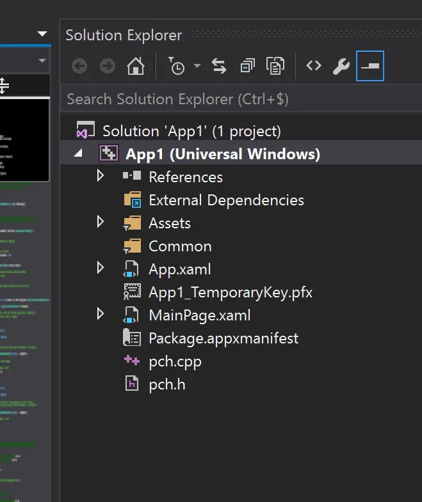Select App1 (Universal Windows) project node
The width and height of the screenshot is (422, 502).
pos(223,154)
